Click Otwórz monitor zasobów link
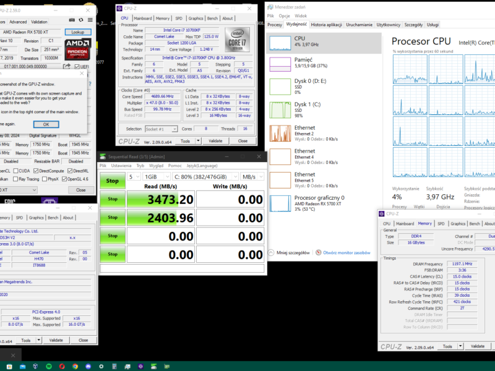 click(x=346, y=253)
